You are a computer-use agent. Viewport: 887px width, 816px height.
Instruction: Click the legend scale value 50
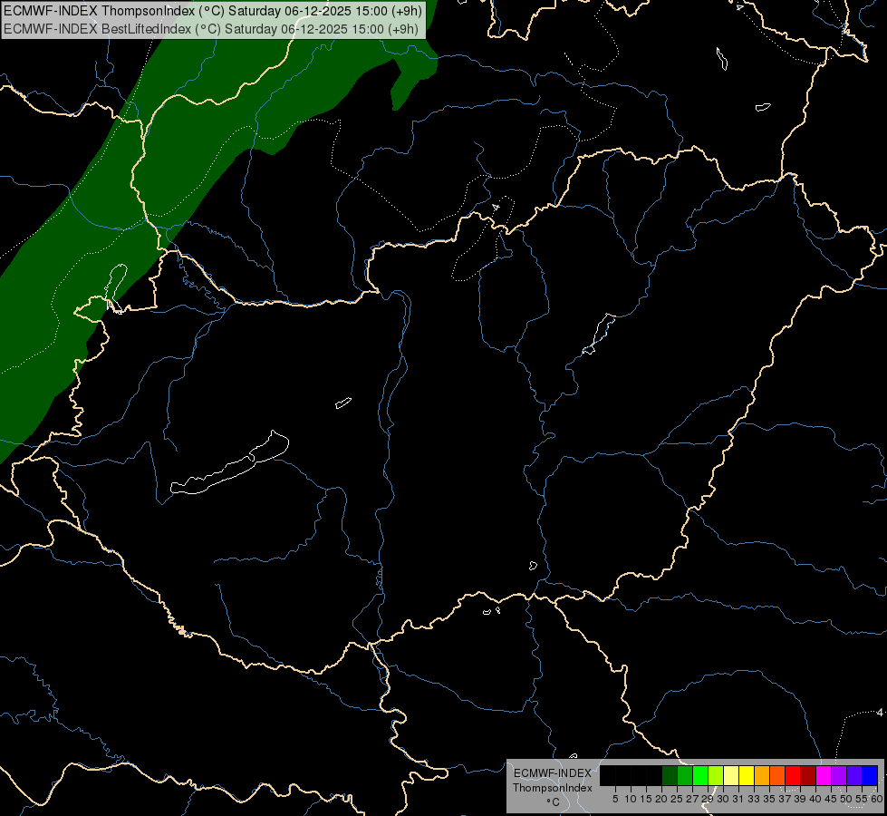(x=845, y=799)
